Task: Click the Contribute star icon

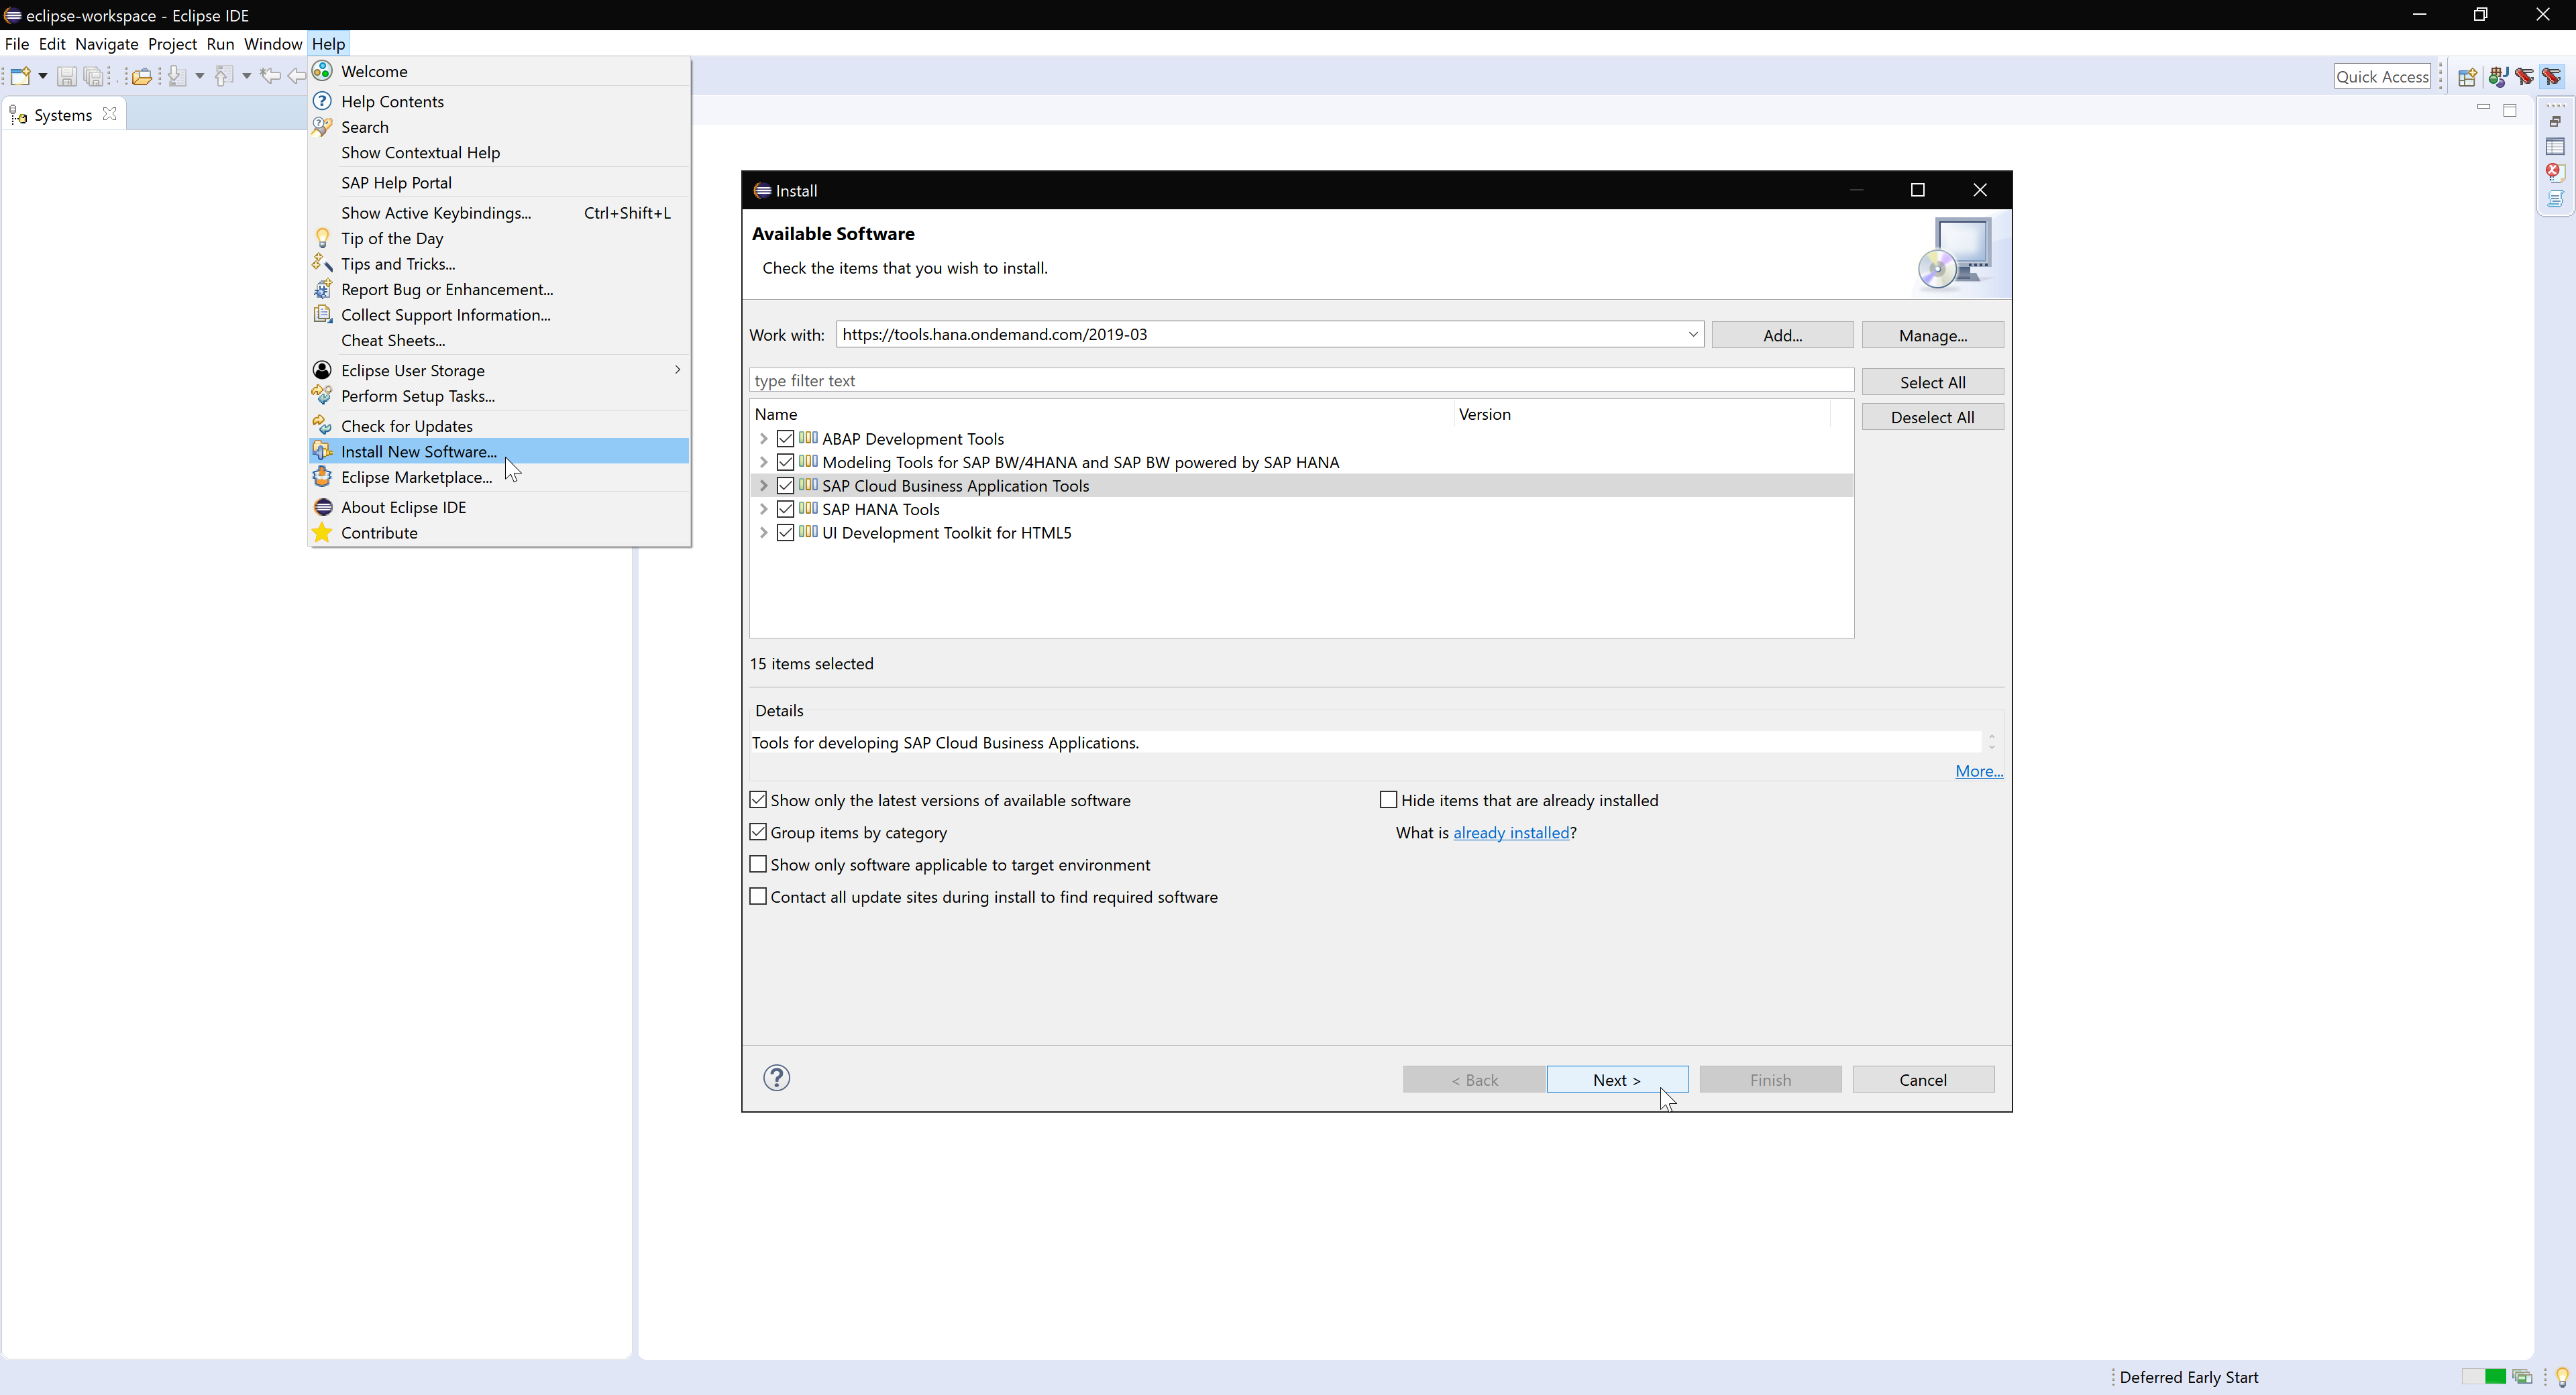Action: (322, 533)
